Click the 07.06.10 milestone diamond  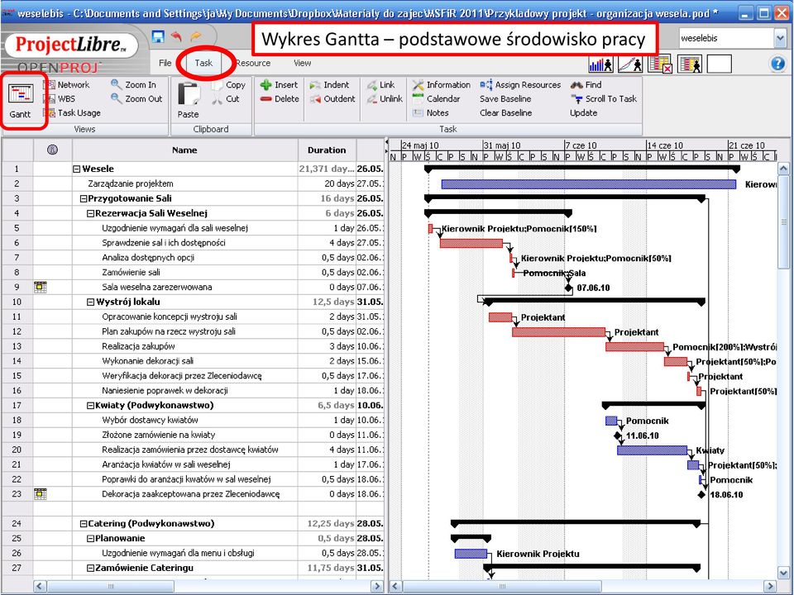pos(568,288)
